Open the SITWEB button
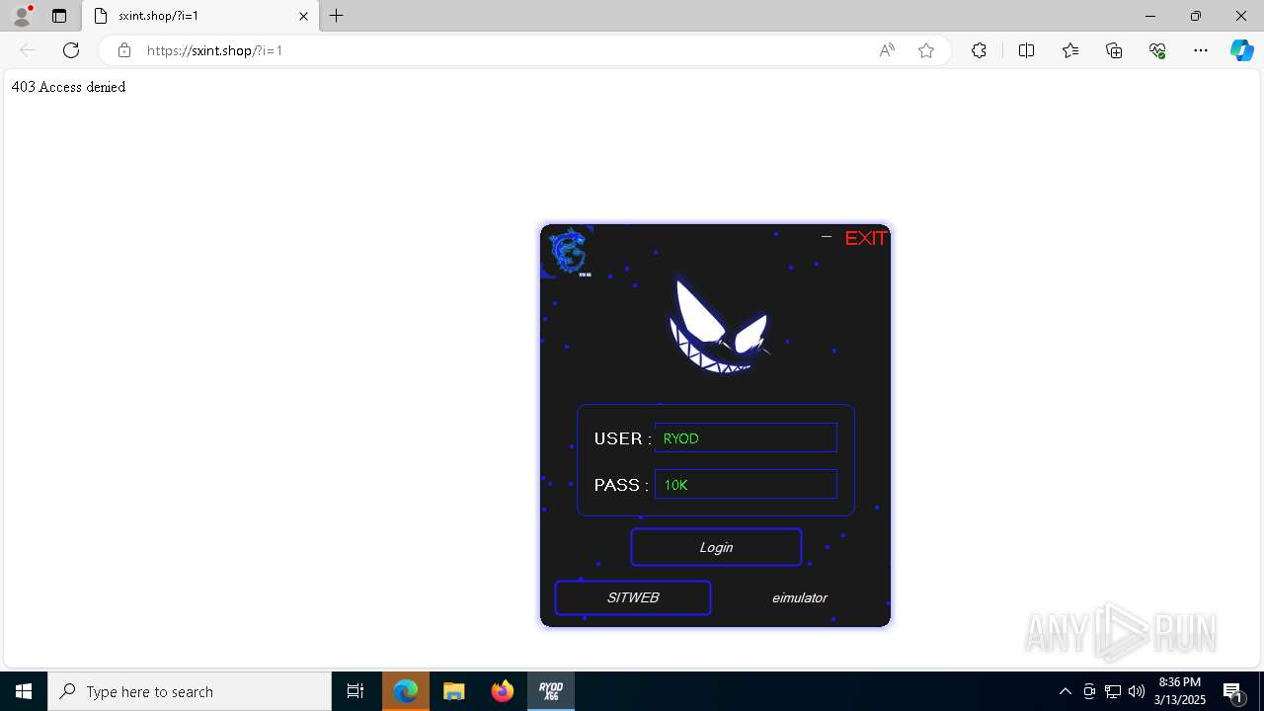The height and width of the screenshot is (711, 1264). (633, 597)
